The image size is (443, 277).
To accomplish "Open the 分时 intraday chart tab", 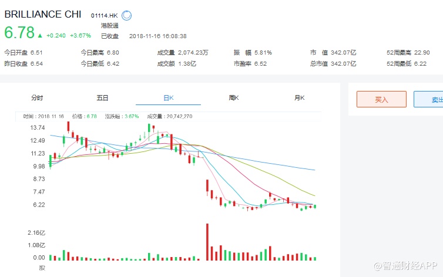I will (37, 98).
